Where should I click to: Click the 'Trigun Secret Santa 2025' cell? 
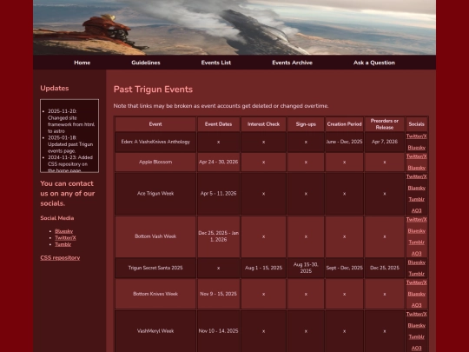[155, 268]
